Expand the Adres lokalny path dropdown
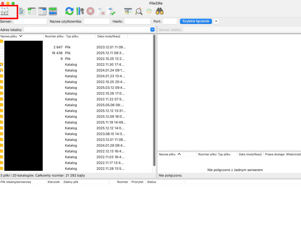Image resolution: width=301 pixels, height=231 pixels. (x=152, y=30)
